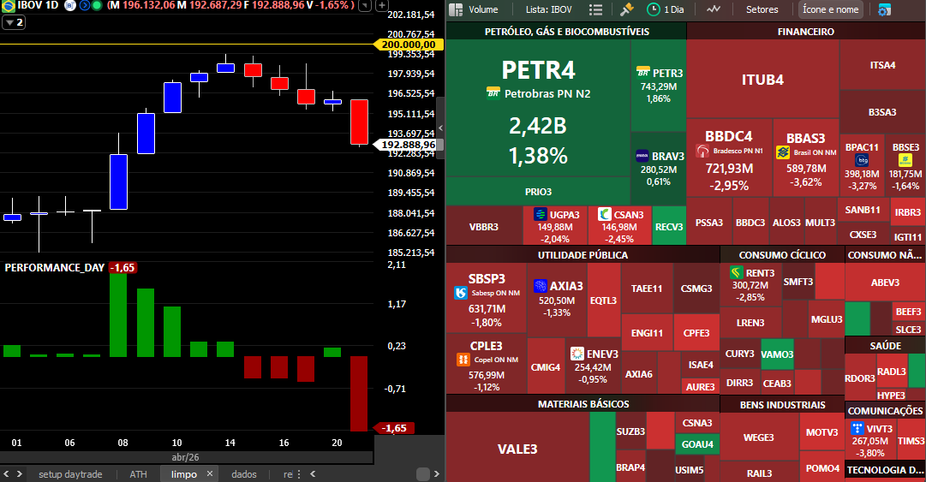Switch to the dados tab
926x482 pixels.
pos(244,474)
